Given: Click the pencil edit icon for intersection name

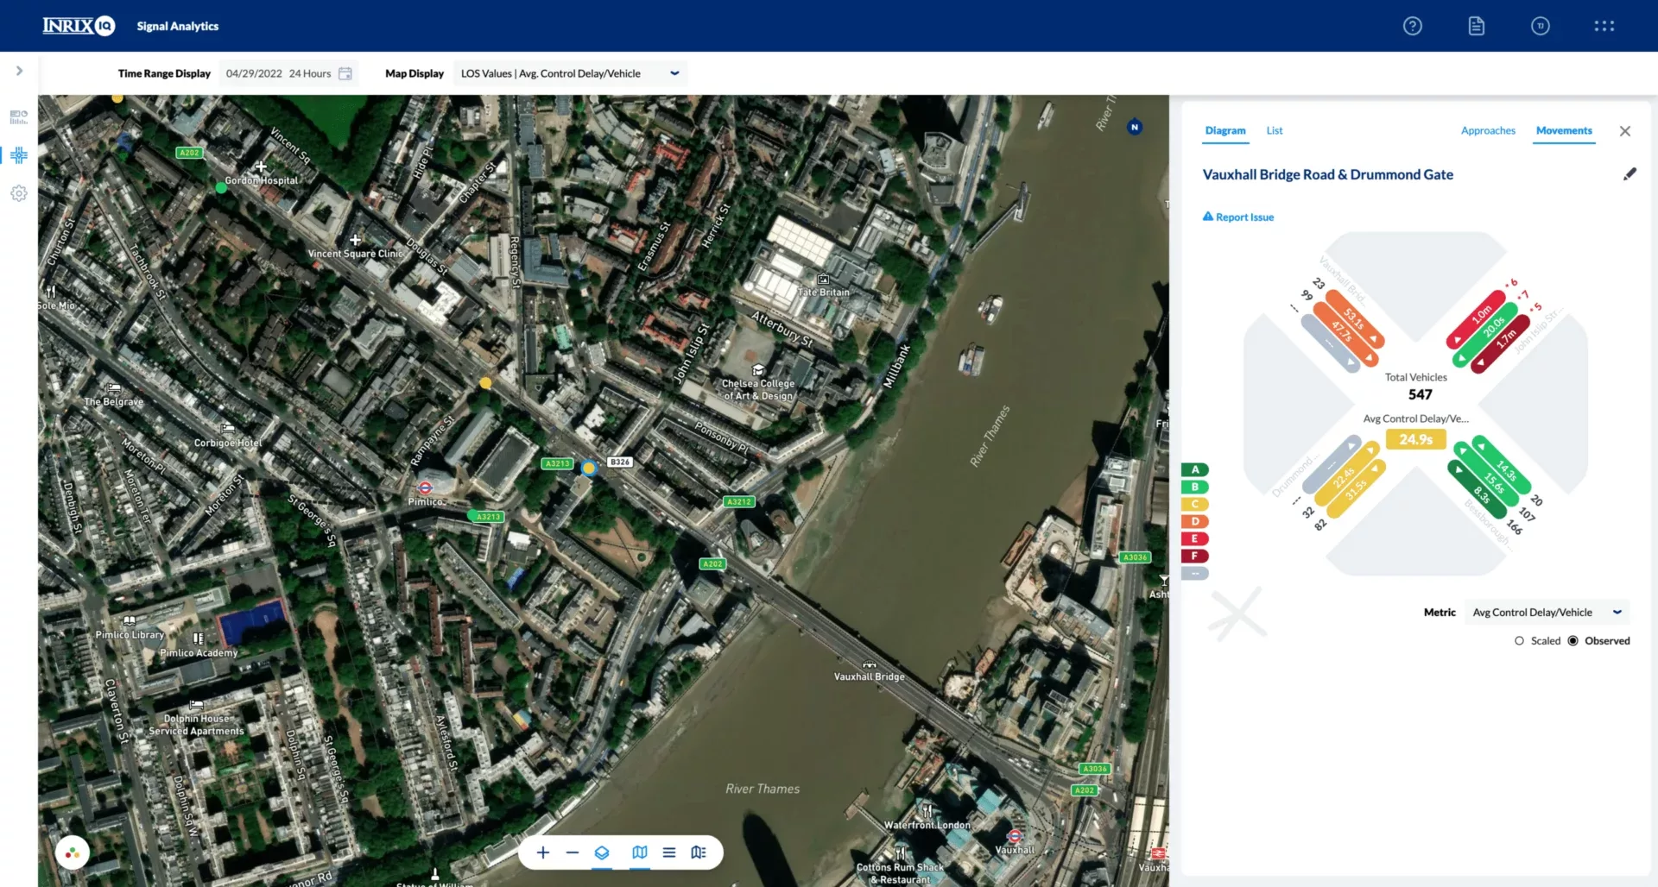Looking at the screenshot, I should (1629, 174).
